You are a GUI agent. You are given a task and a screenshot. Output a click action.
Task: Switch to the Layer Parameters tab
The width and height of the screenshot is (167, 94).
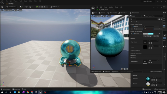pyautogui.click(x=149, y=16)
